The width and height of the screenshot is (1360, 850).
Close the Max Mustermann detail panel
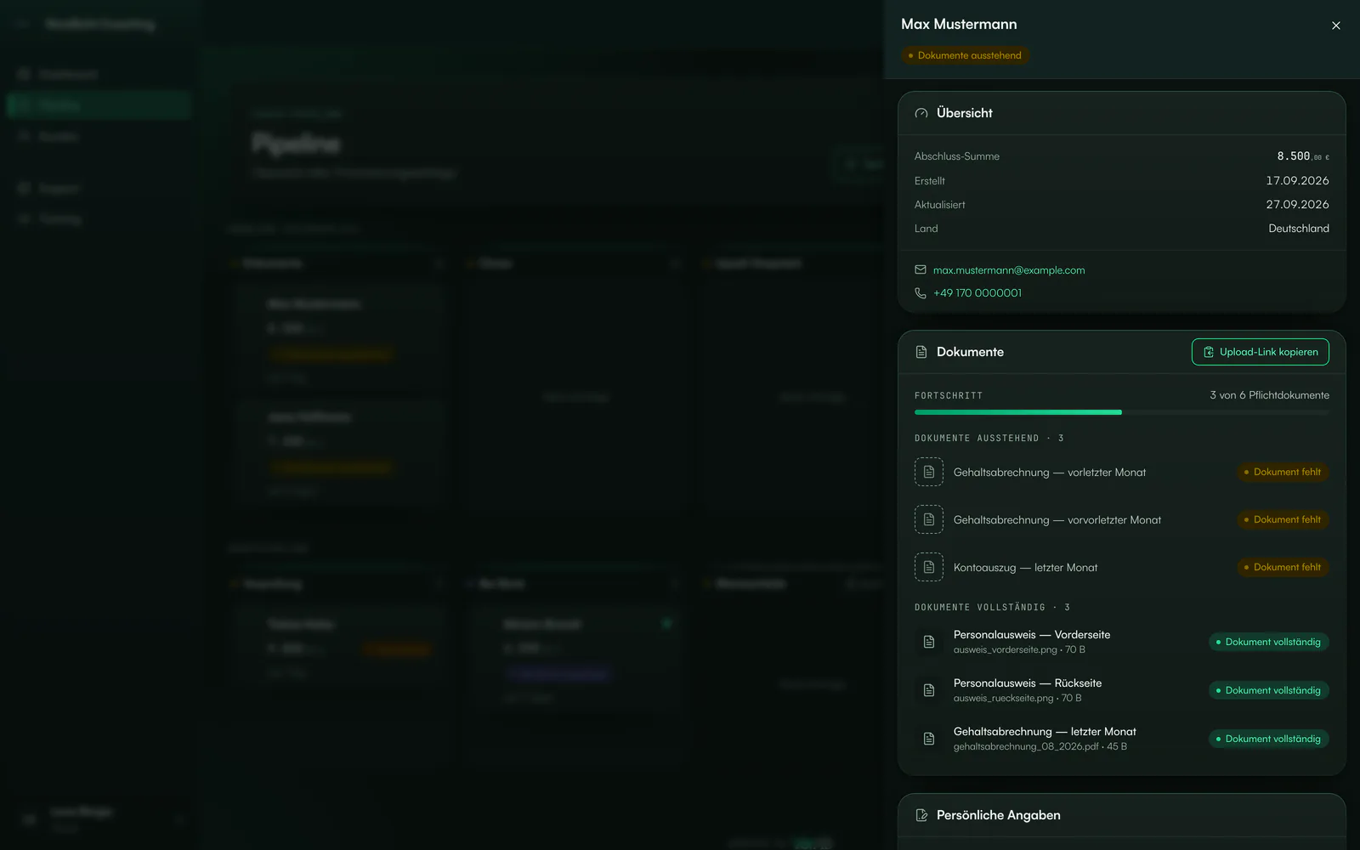(x=1335, y=25)
